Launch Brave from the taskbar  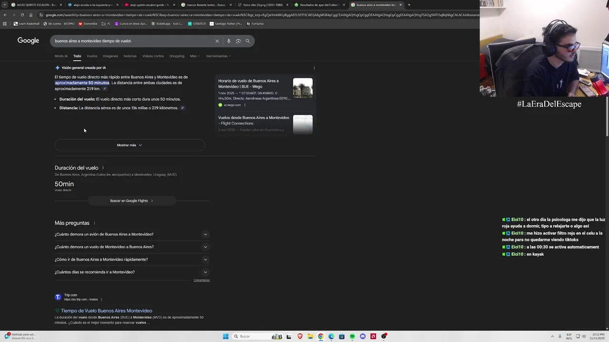[x=300, y=336]
